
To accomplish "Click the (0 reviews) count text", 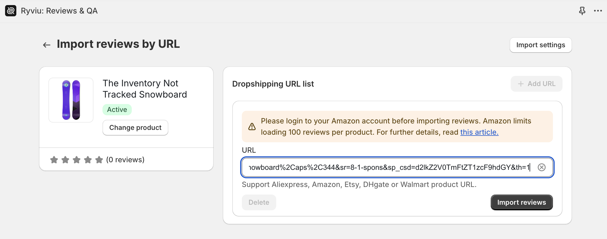I will 125,160.
